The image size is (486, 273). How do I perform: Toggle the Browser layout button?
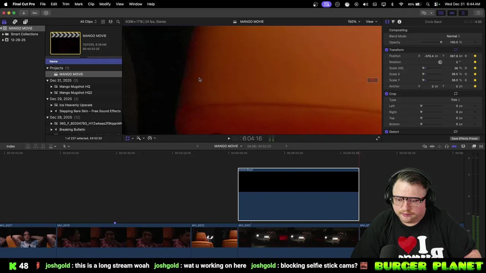[x=441, y=13]
